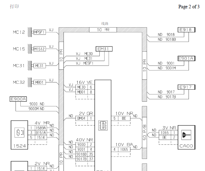Click the key icon in the CA00 box
205x171 pixels.
[x=186, y=135]
